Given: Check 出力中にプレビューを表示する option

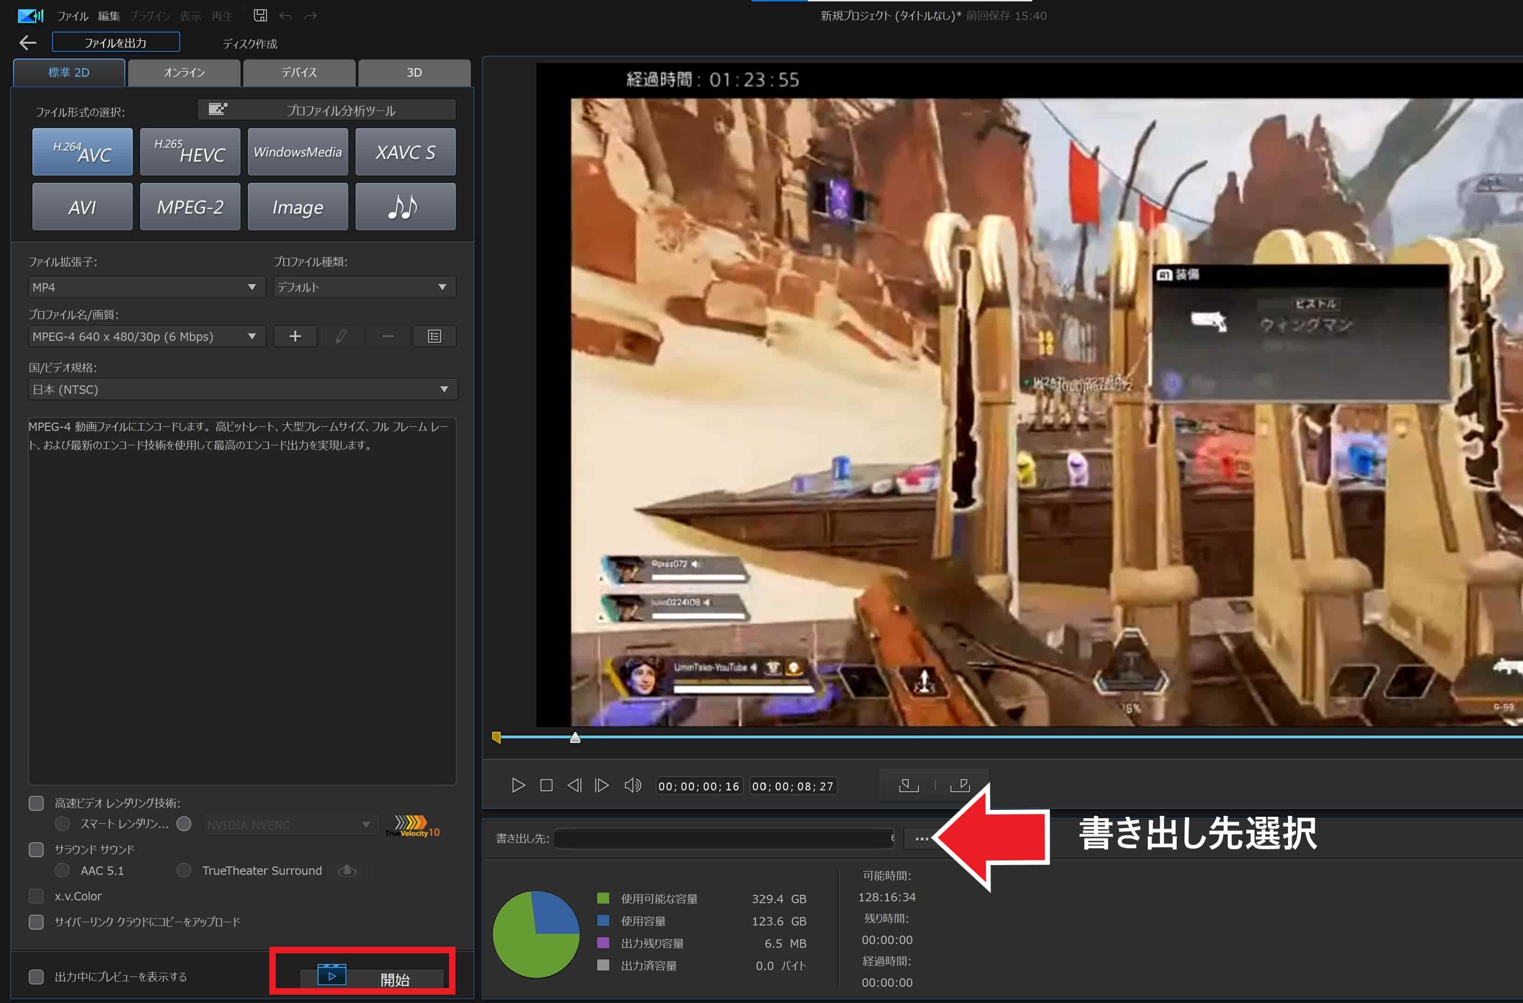Looking at the screenshot, I should pos(37,977).
